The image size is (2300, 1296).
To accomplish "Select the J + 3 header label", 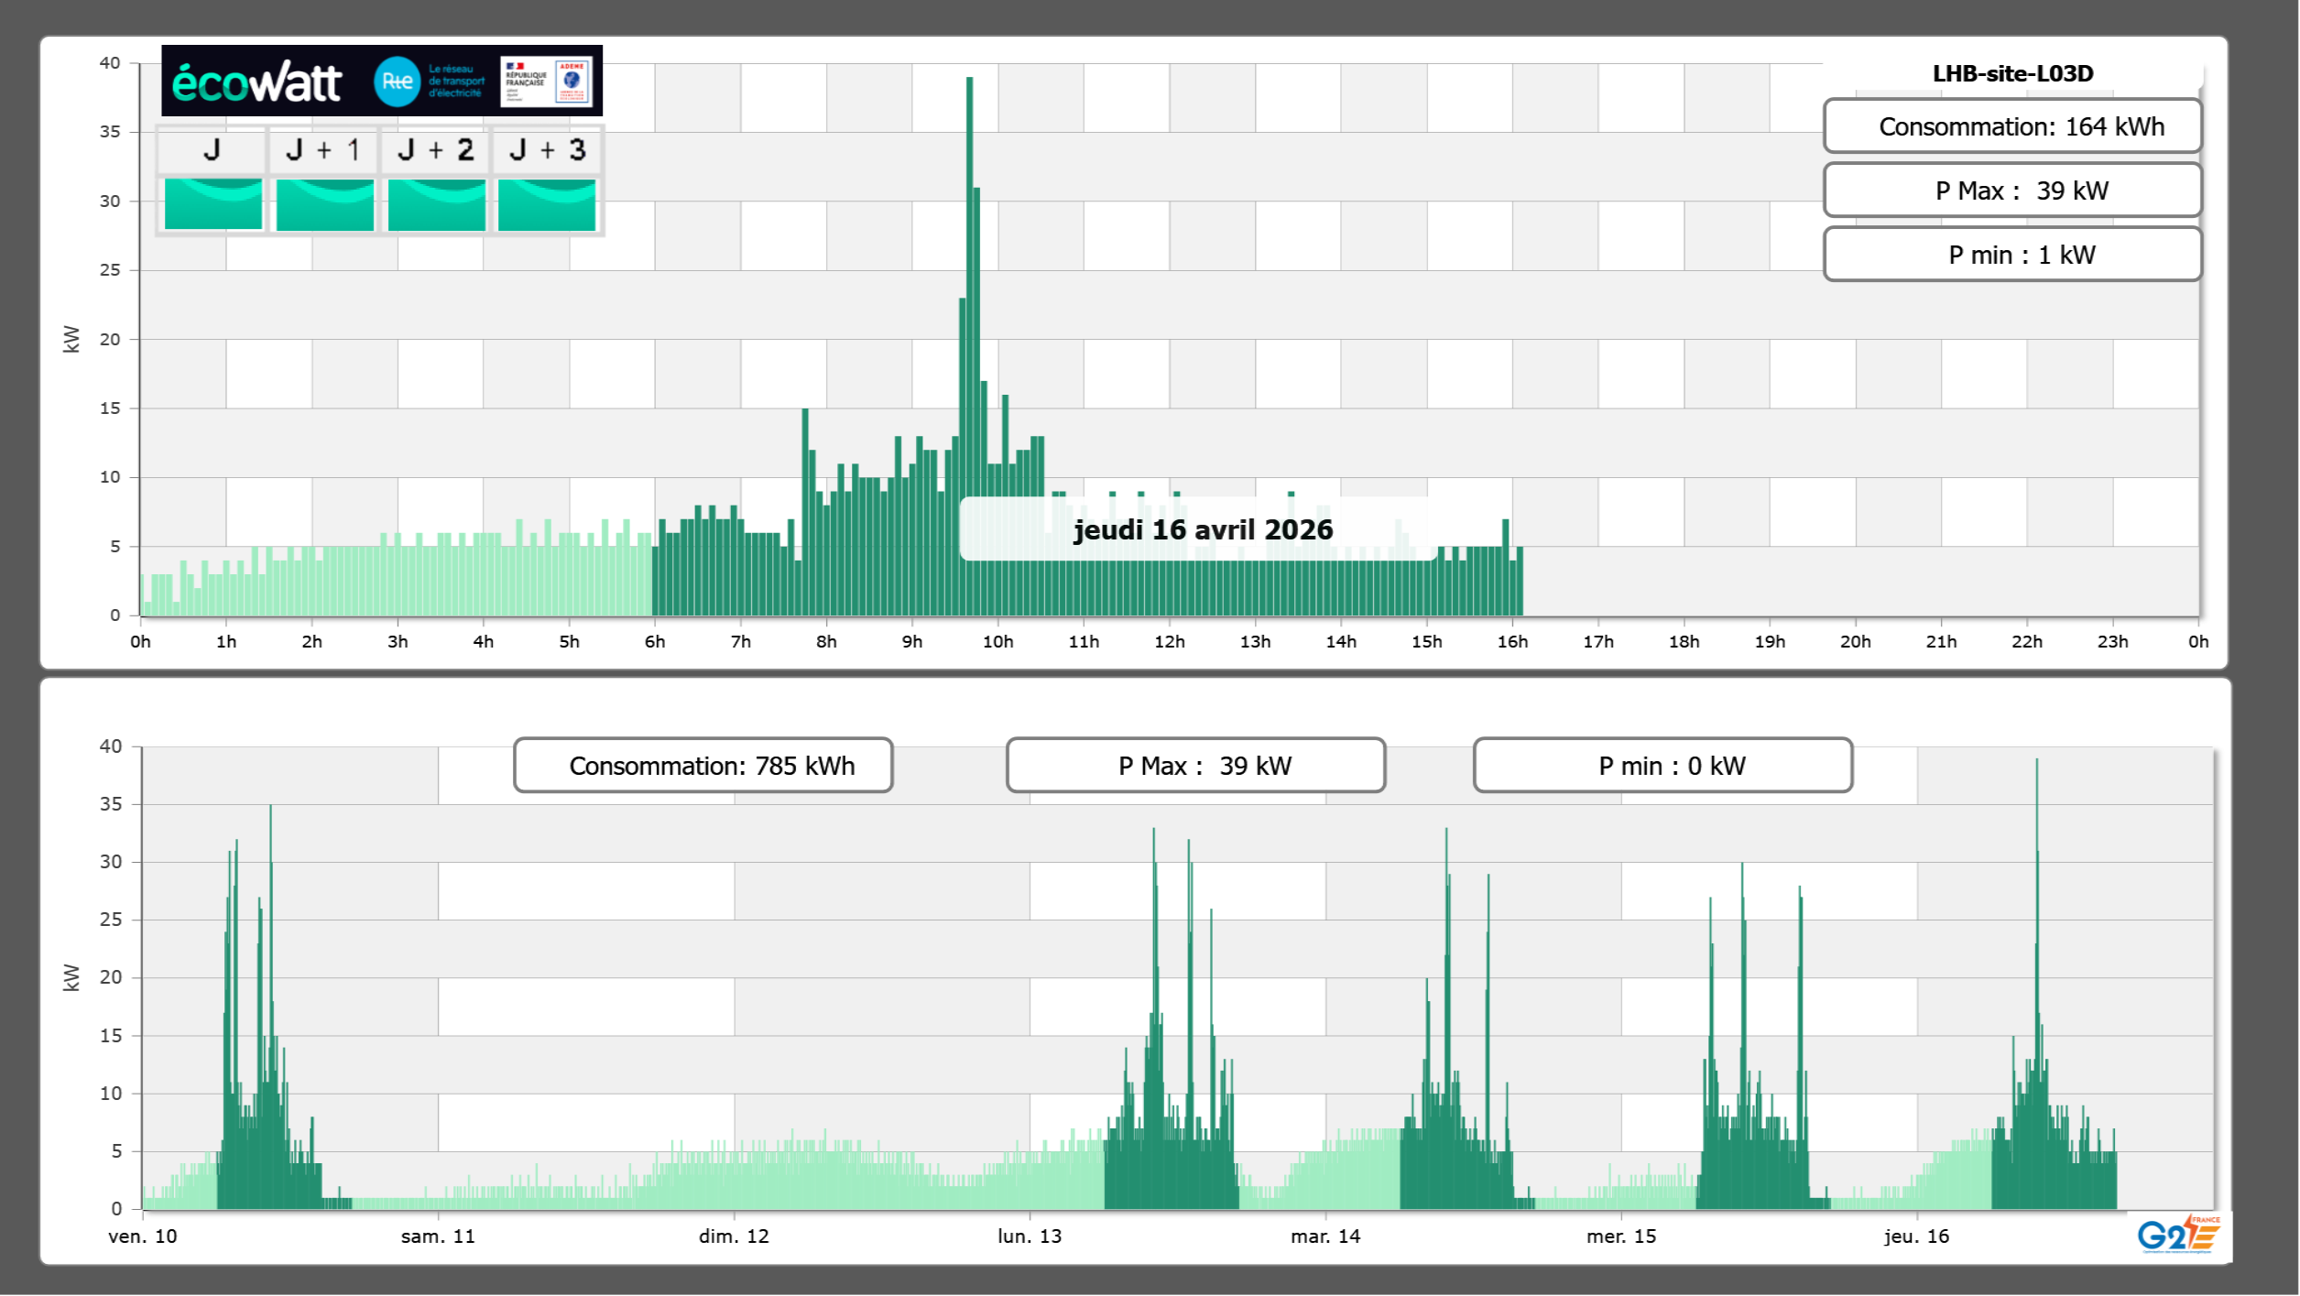I will click(x=547, y=150).
